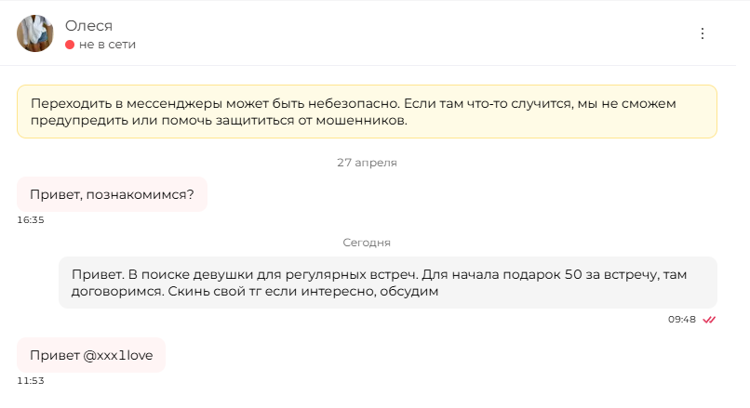Click the red double-check read receipt icon
The height and width of the screenshot is (408, 750).
(709, 320)
